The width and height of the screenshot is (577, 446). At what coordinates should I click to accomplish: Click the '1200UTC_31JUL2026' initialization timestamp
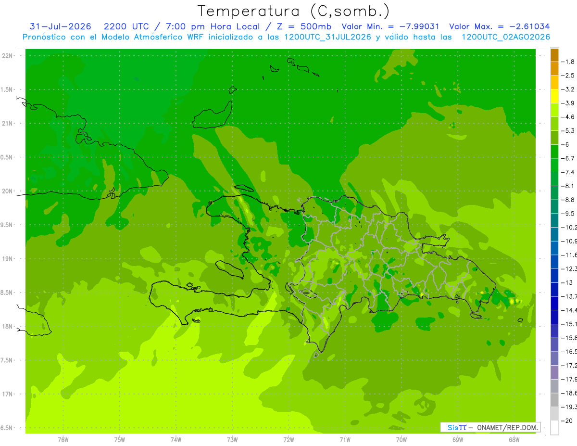[x=327, y=37]
